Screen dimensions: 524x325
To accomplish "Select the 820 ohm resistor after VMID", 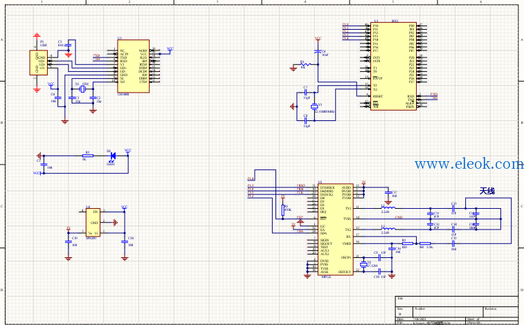I will pos(408,243).
